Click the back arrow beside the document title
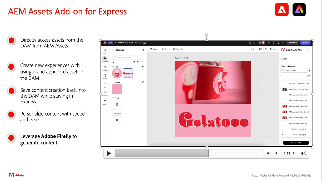Image resolution: width=322 pixels, height=181 pixels. click(115, 43)
